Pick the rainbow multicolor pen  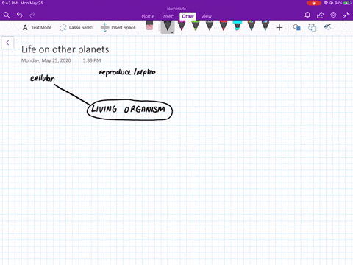252,26
